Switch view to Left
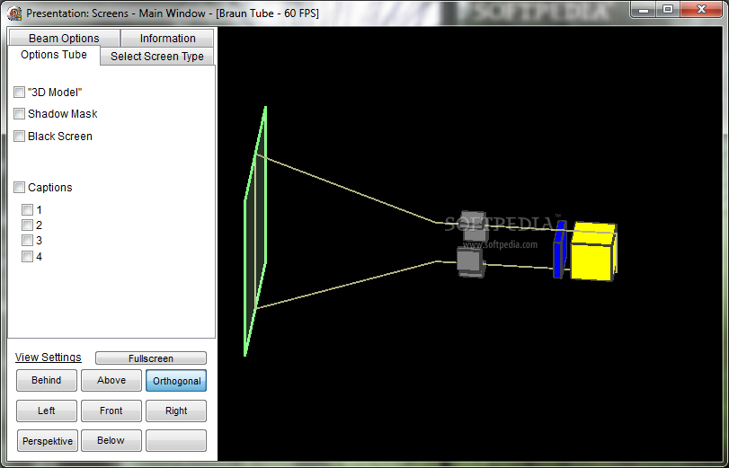Viewport: 729px width, 468px height. click(x=47, y=411)
